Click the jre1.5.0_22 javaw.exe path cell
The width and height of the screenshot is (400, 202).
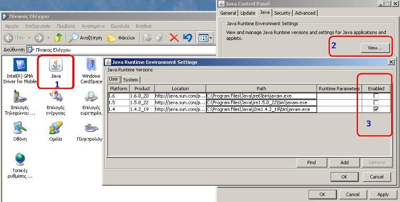click(261, 103)
